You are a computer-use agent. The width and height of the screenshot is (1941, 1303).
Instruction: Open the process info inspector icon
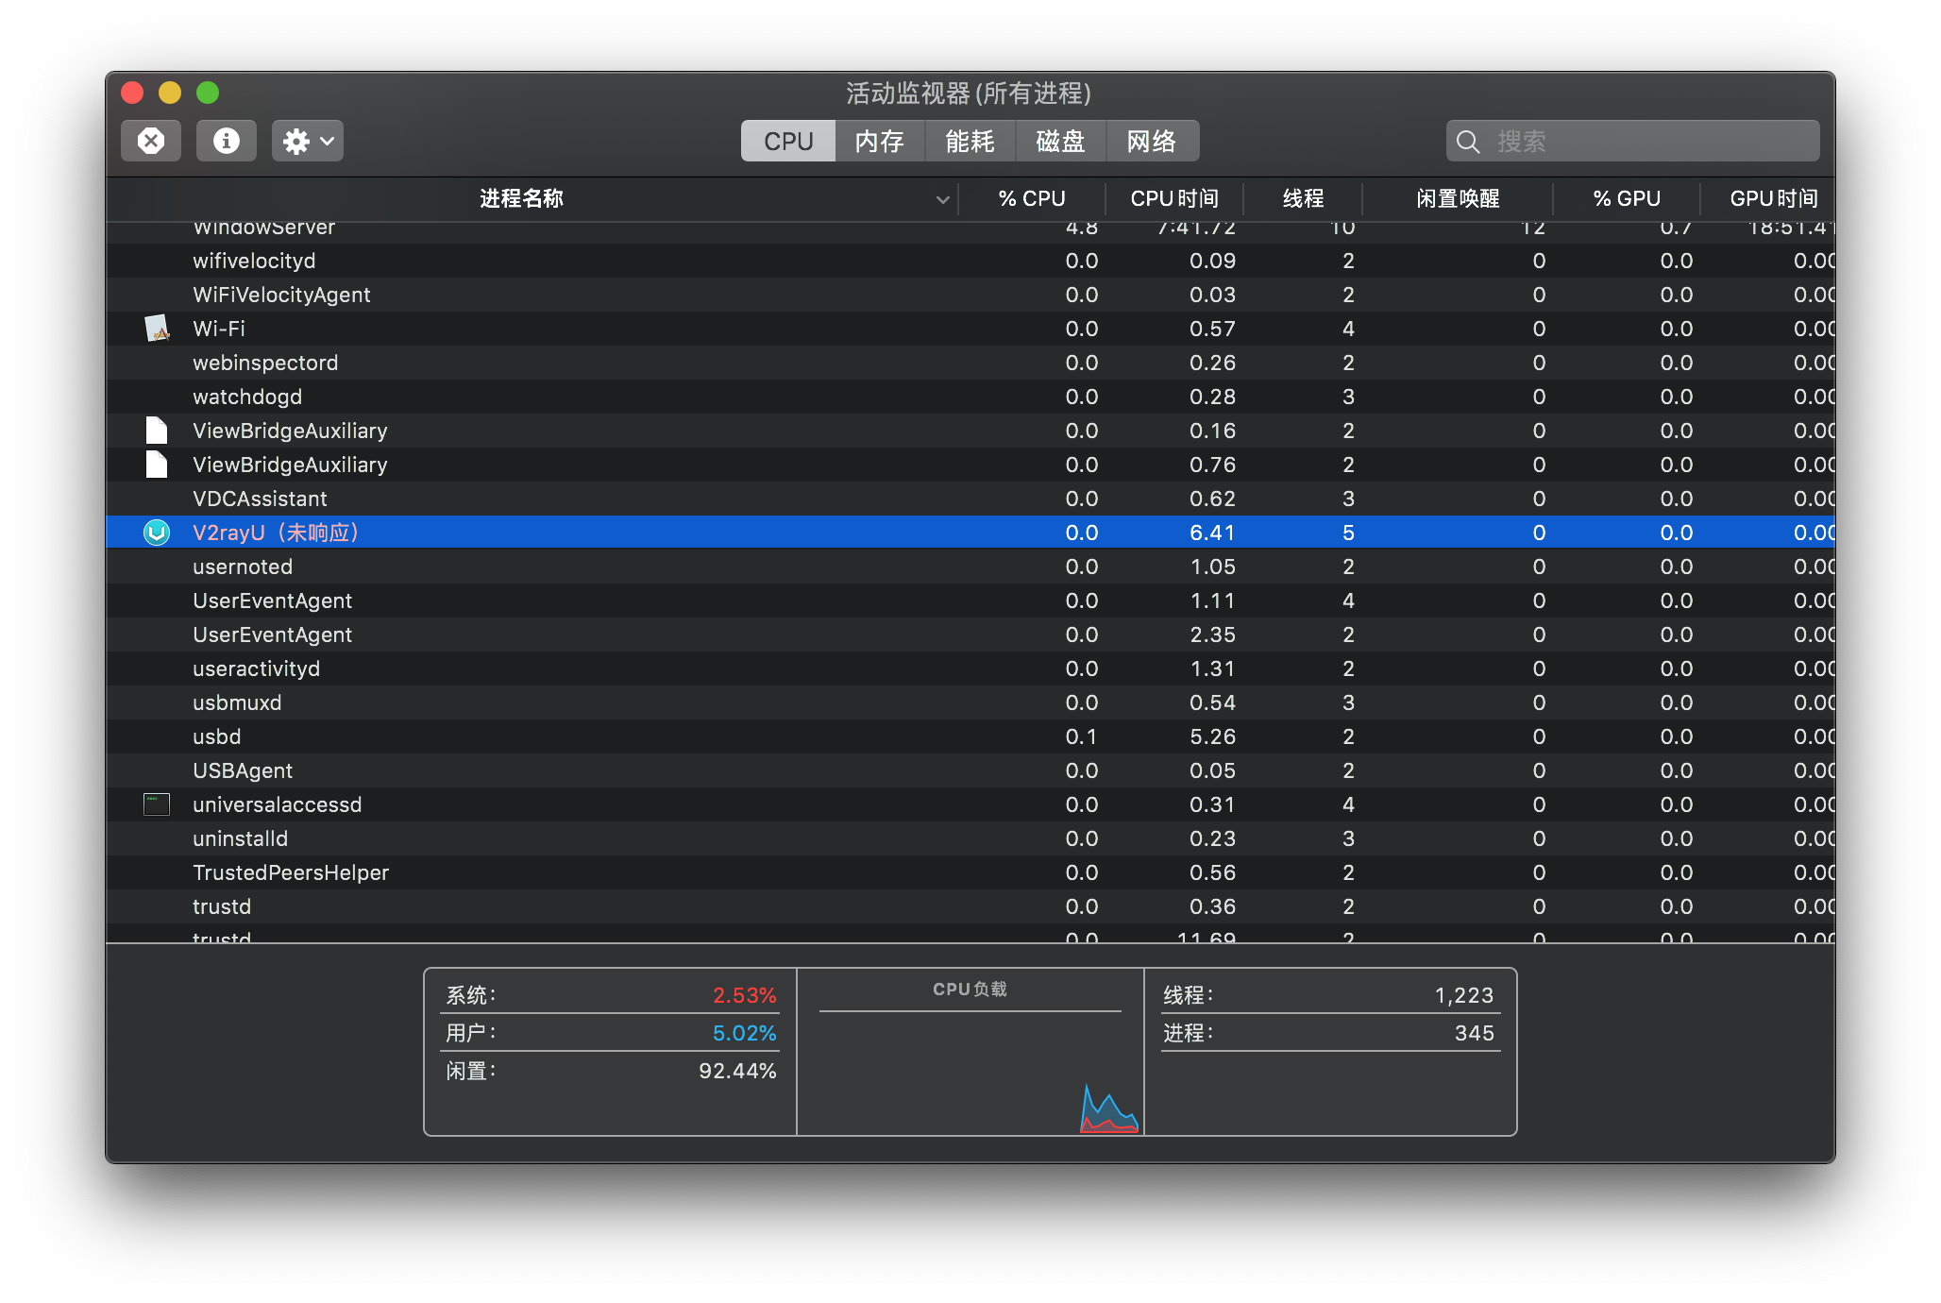click(x=226, y=141)
